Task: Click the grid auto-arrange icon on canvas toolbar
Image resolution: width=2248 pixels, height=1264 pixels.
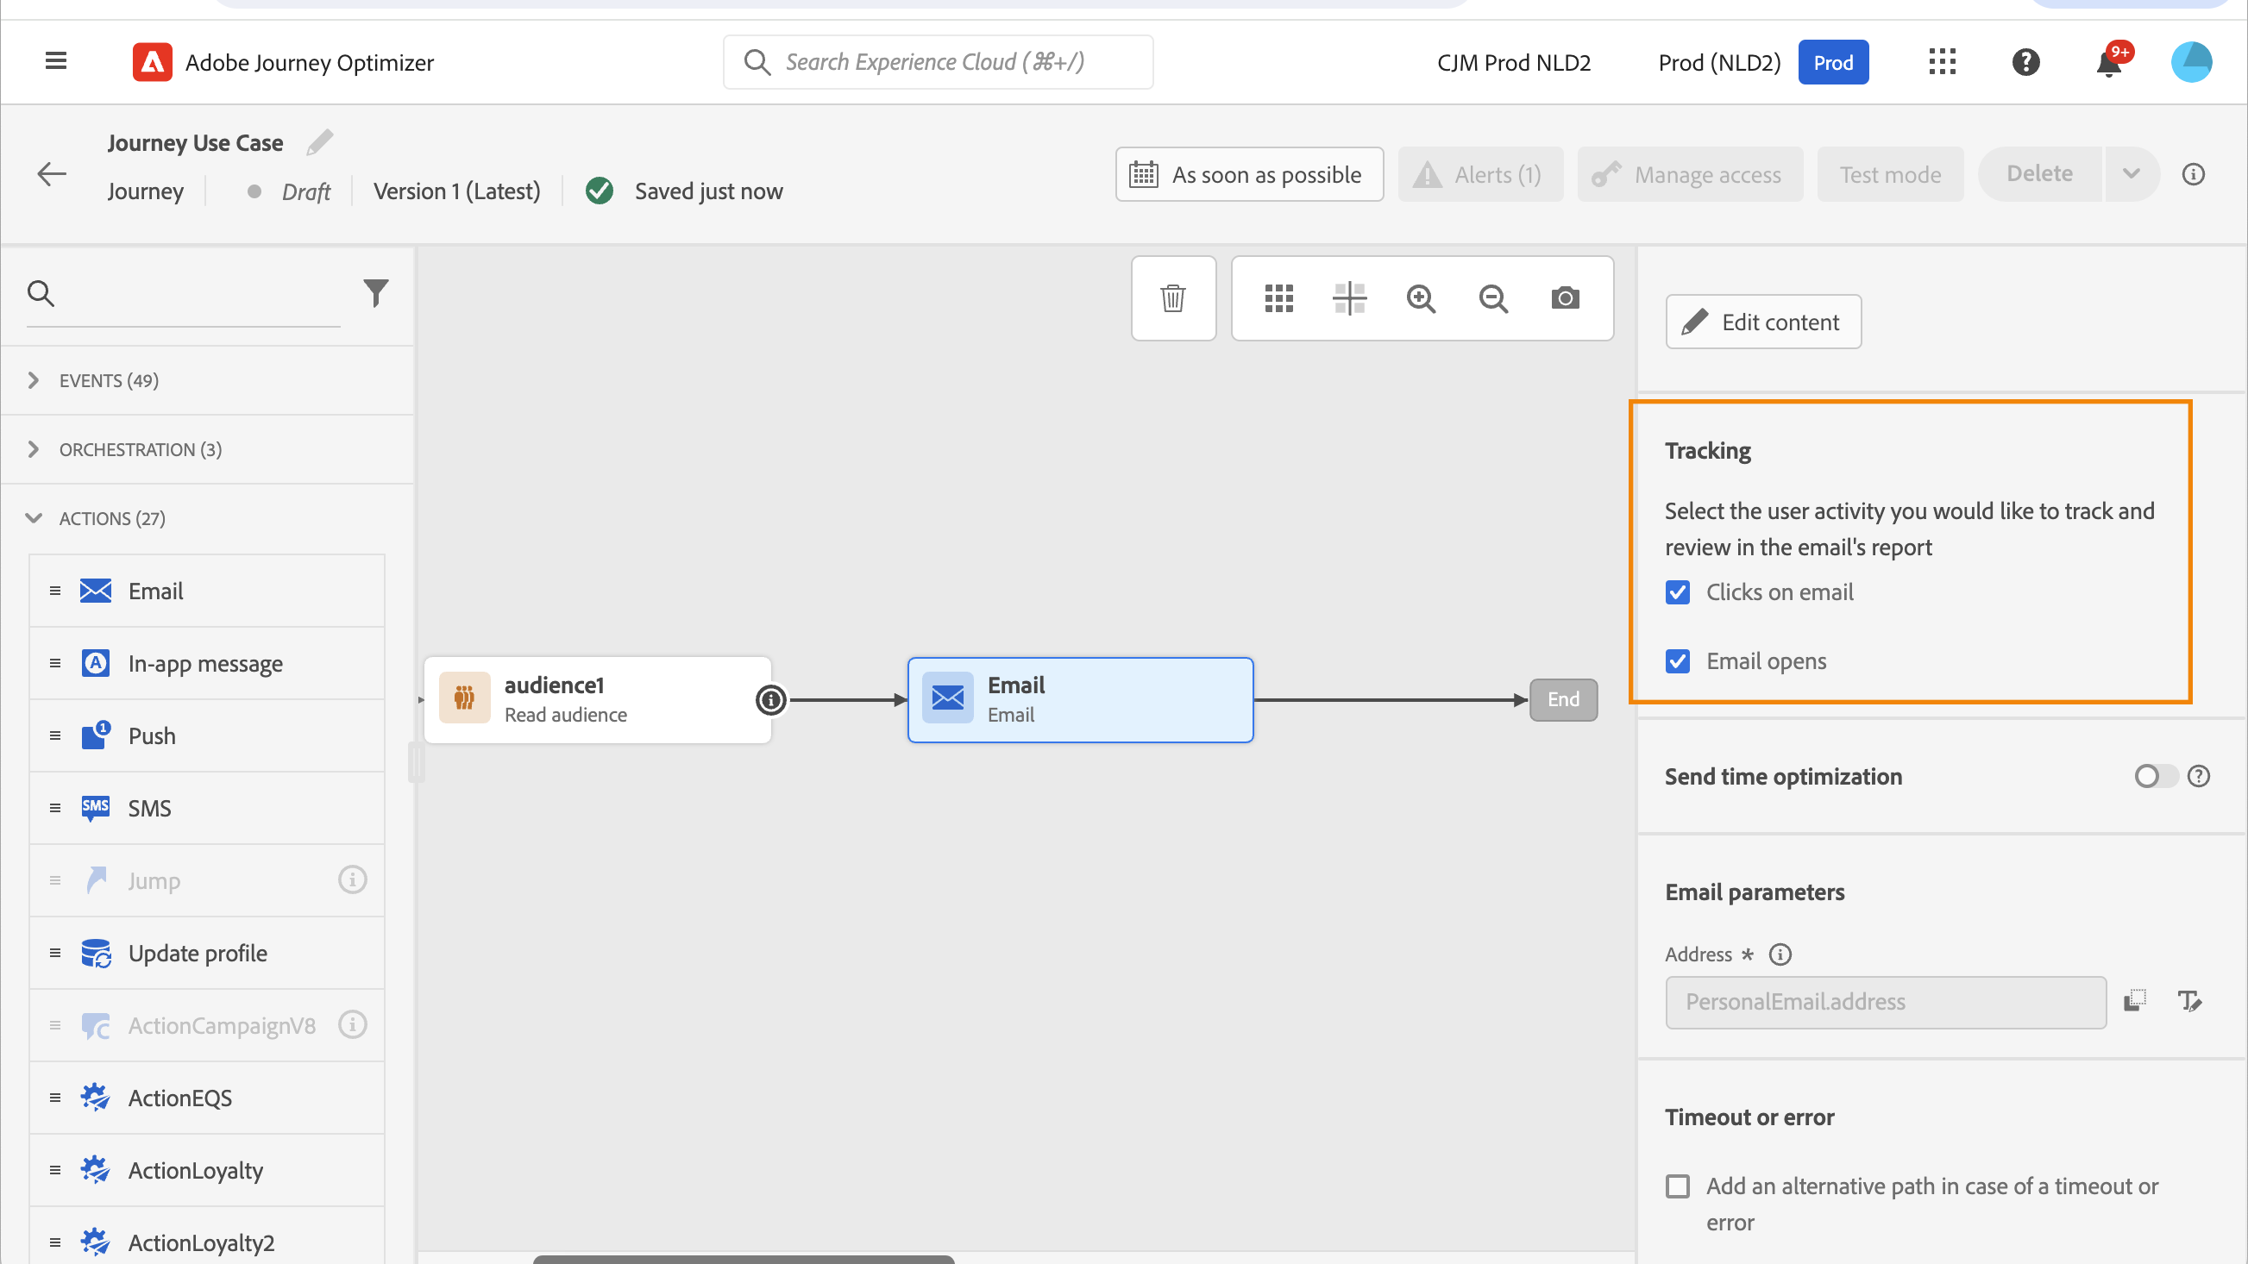Action: pos(1278,298)
